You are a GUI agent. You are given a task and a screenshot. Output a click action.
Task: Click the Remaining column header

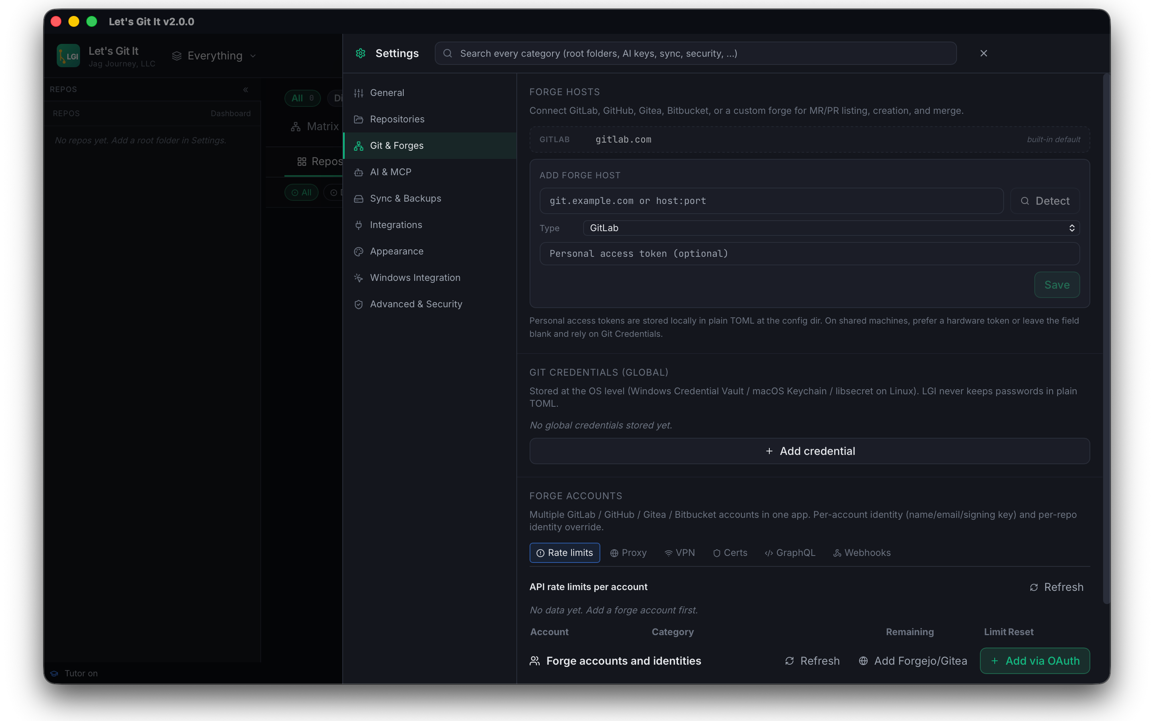[909, 632]
